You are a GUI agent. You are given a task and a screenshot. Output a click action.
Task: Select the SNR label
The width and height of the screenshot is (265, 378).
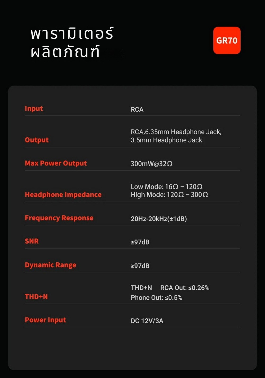pyautogui.click(x=32, y=241)
